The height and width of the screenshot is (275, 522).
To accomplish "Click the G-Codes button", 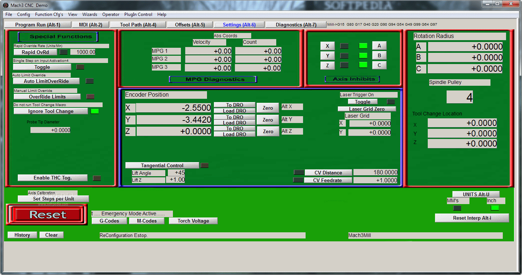I will [109, 221].
